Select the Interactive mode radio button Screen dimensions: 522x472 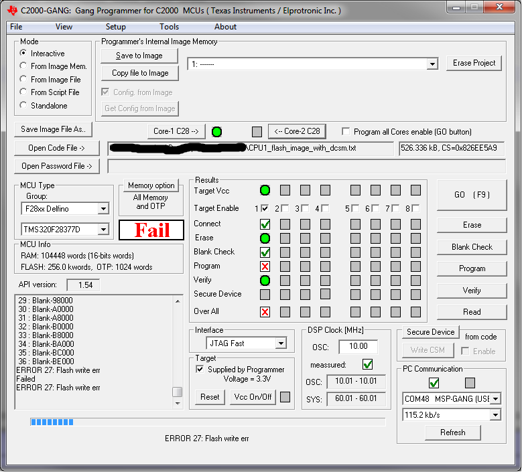tap(23, 53)
